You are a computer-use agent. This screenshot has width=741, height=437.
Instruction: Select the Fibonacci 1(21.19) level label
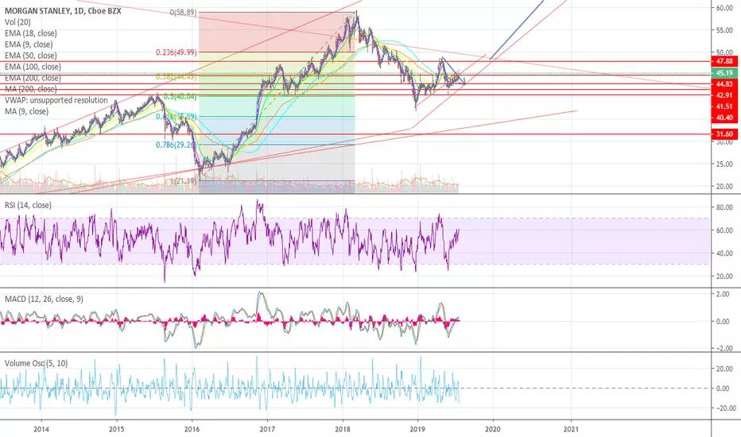184,181
